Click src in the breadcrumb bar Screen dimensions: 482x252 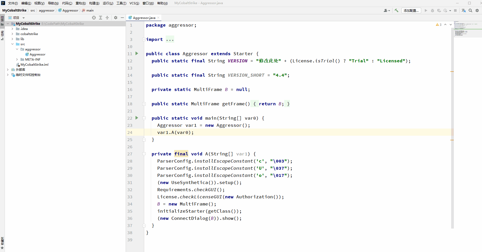[x=33, y=10]
